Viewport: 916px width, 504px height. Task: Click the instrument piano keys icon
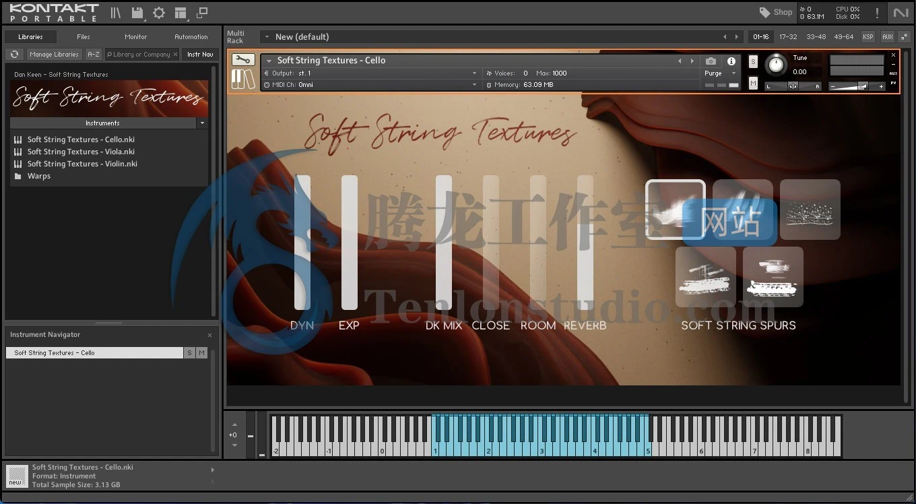[242, 79]
